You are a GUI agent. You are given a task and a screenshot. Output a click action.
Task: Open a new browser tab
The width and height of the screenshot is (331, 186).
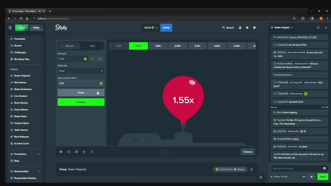50,11
